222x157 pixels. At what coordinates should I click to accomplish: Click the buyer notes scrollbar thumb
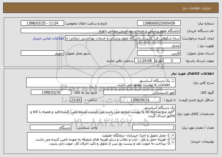[x=173, y=139]
